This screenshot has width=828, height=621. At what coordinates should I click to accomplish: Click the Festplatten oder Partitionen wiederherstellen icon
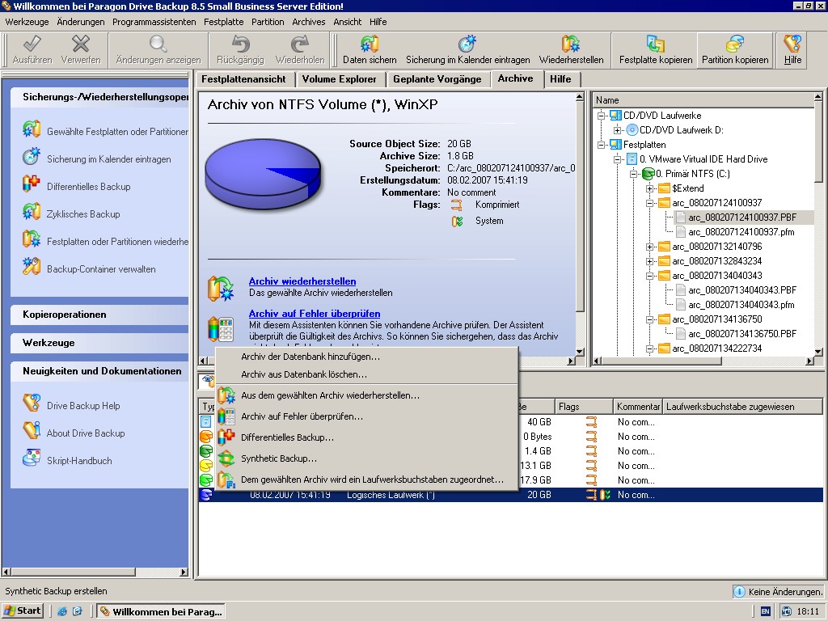(32, 239)
